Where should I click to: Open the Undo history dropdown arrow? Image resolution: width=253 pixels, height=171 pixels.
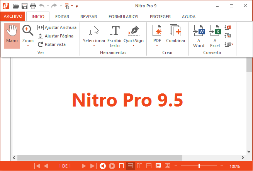point(48,6)
